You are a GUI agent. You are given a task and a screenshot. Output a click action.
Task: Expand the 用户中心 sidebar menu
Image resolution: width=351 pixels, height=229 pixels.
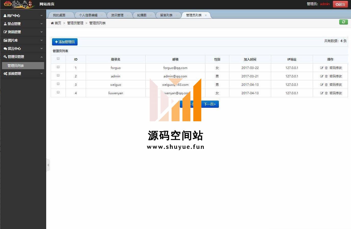pos(23,16)
